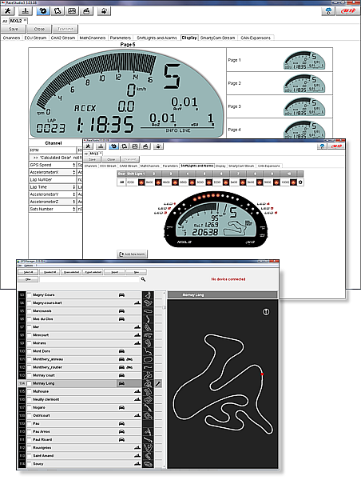
Task: Click the track shape thumbnail for Pau Arnos
Action: 148,431
